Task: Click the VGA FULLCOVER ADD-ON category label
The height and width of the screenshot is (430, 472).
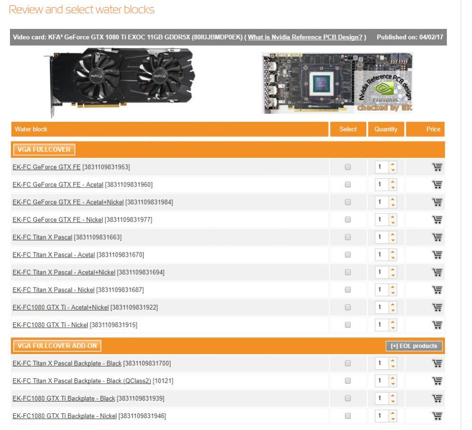Action: [x=57, y=346]
